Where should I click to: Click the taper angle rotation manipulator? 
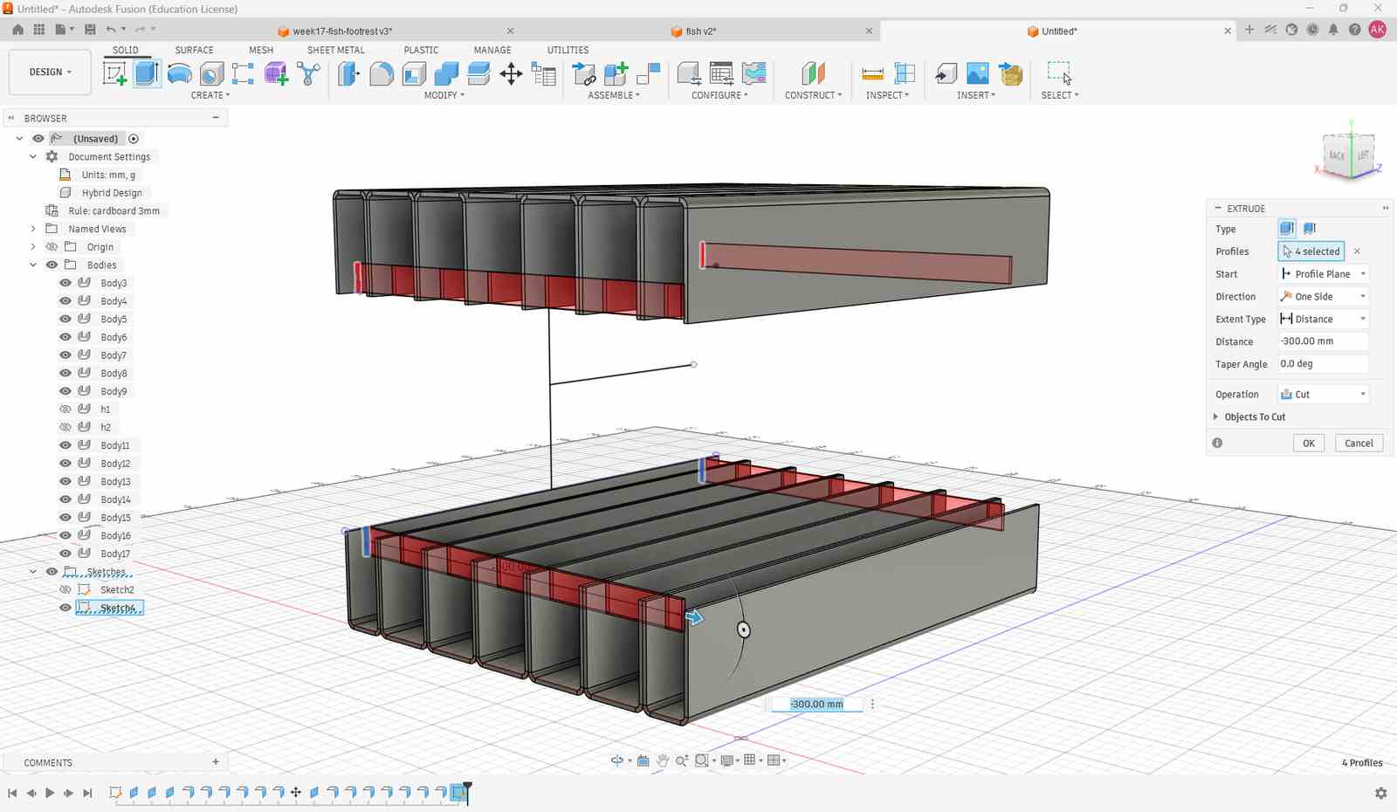pos(743,630)
